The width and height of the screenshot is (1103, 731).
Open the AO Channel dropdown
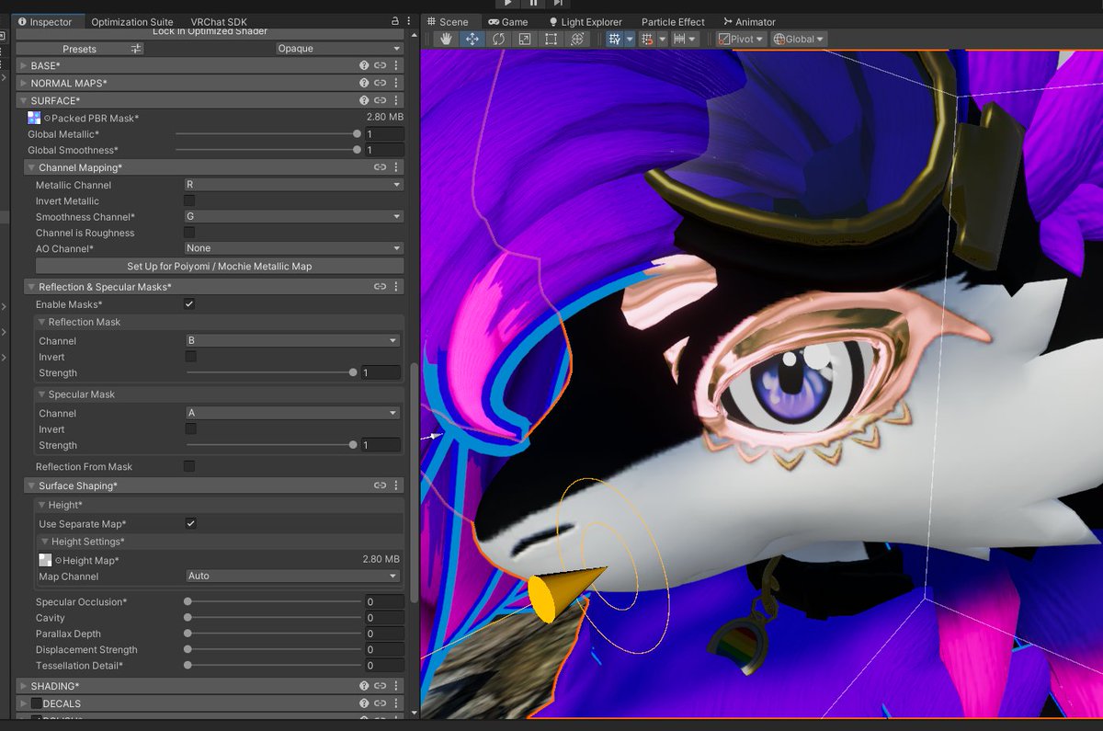[293, 248]
